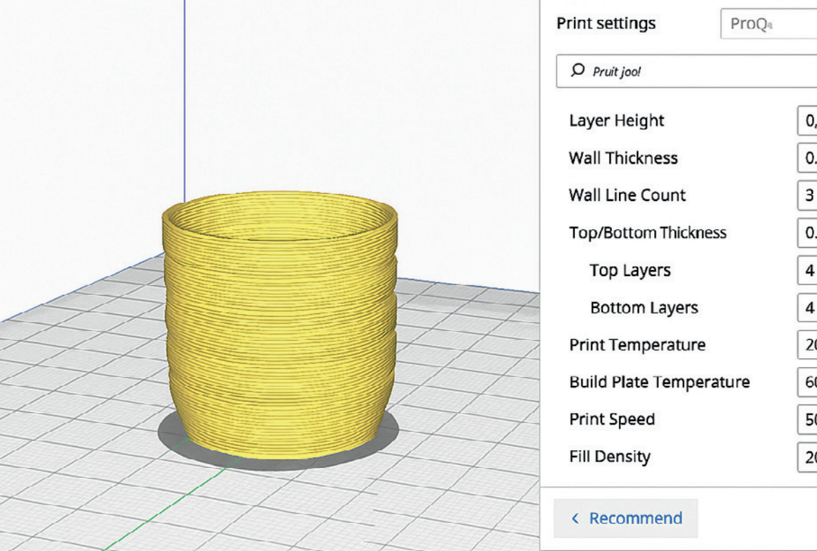Click the Layer Height value box

pos(807,121)
